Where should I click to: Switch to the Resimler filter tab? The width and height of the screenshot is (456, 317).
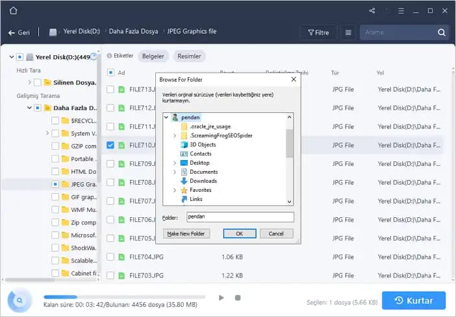pos(189,56)
